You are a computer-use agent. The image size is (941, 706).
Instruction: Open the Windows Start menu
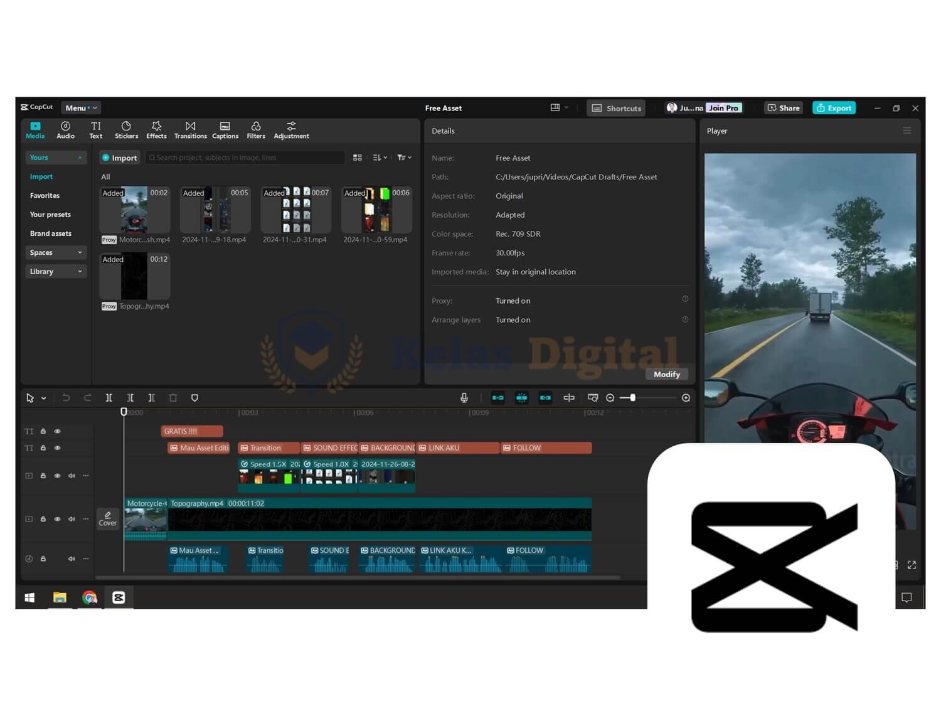[x=29, y=597]
